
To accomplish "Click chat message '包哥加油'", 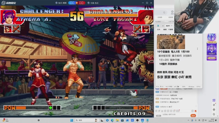I will point(174,95).
